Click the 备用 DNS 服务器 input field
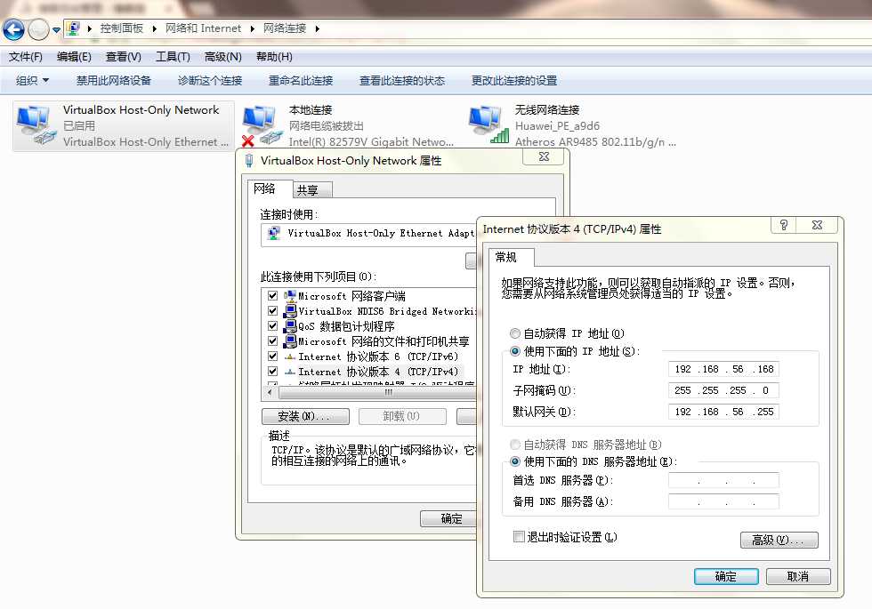872x609 pixels. tap(723, 501)
